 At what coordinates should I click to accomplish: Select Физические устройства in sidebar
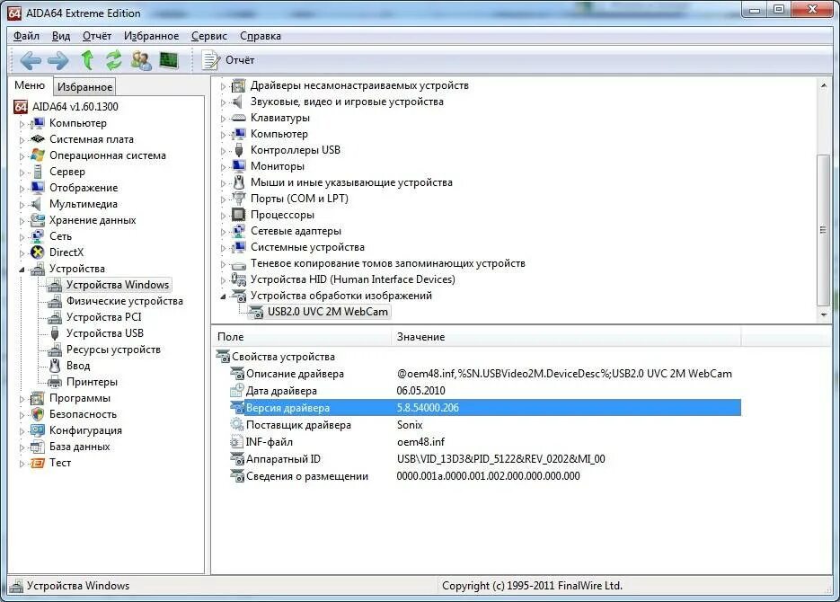[124, 301]
